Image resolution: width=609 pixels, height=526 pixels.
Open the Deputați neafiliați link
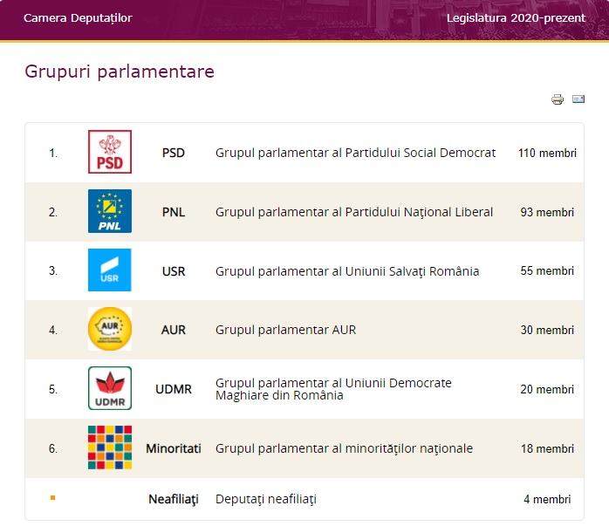[x=266, y=499]
